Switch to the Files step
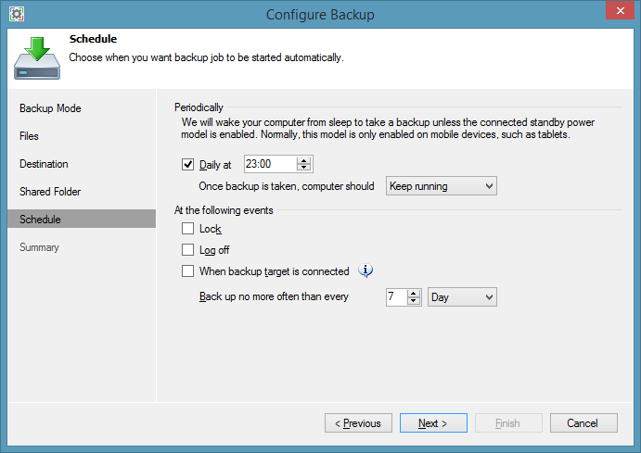The height and width of the screenshot is (453, 641). pos(30,136)
